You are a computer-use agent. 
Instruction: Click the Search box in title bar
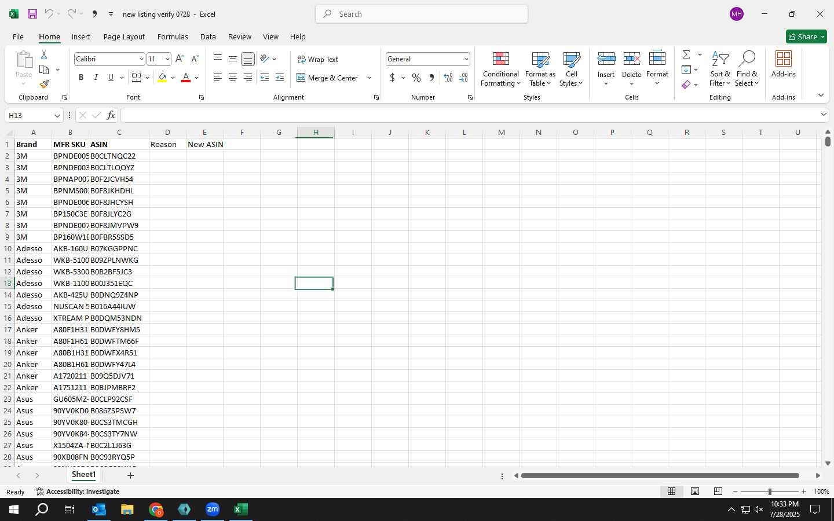pos(422,14)
